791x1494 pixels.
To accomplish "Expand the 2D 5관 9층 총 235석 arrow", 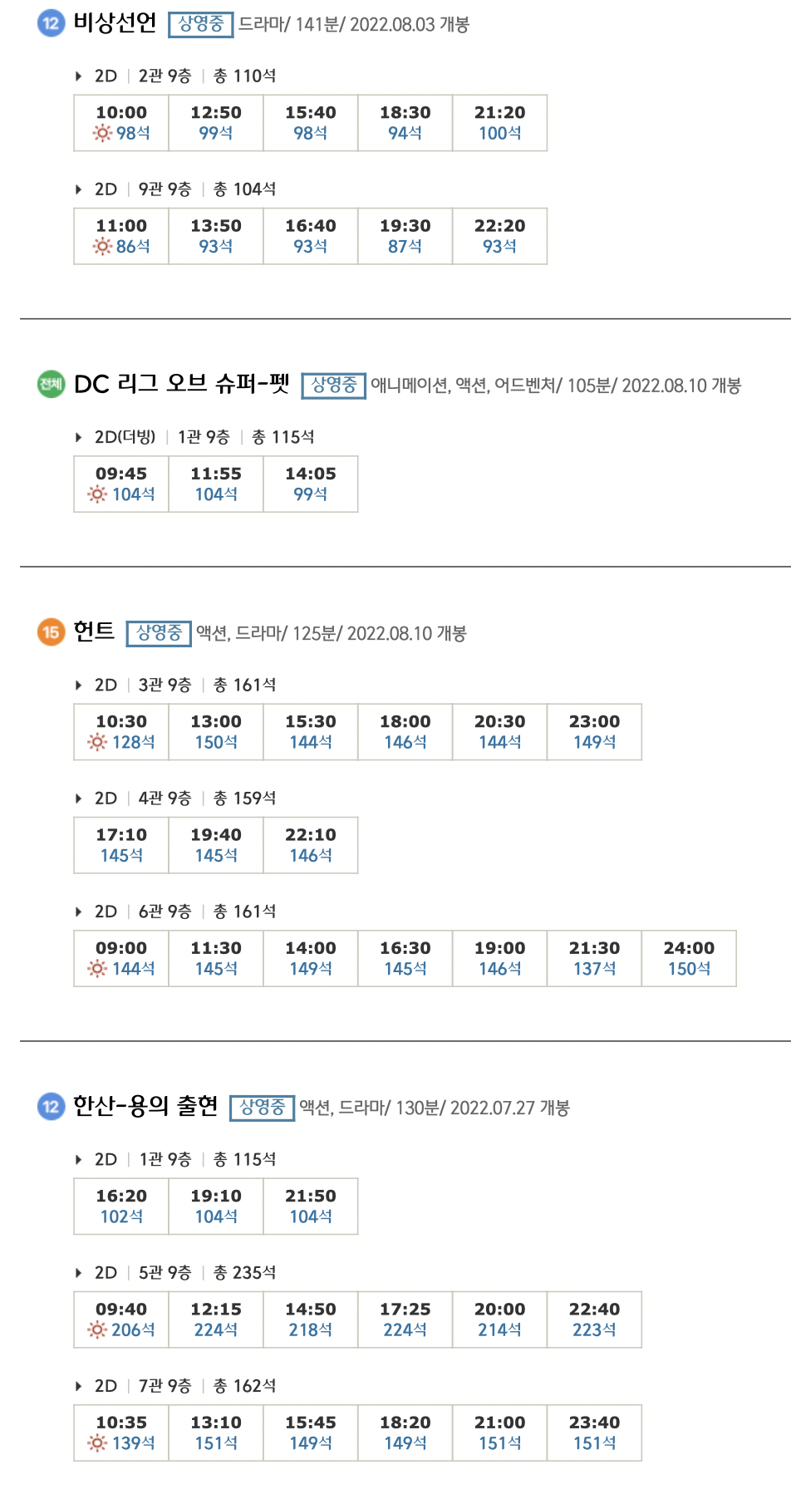I will coord(79,1273).
